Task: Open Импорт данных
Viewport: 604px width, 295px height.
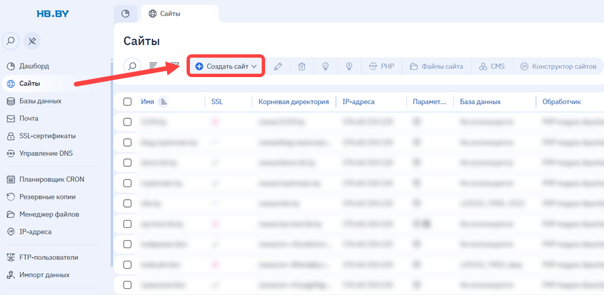Action: click(44, 275)
